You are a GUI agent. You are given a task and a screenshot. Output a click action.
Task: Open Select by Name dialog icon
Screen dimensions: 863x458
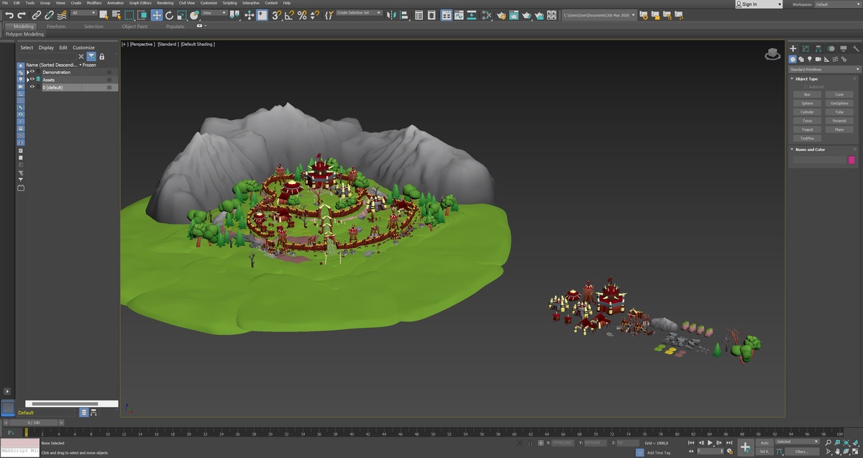pos(117,14)
